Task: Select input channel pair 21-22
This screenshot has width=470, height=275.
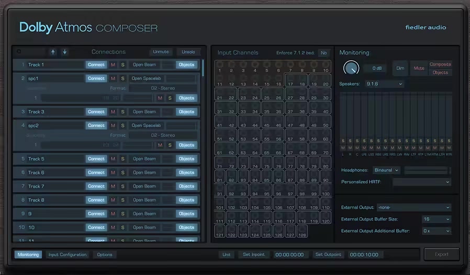Action: tap(226, 94)
